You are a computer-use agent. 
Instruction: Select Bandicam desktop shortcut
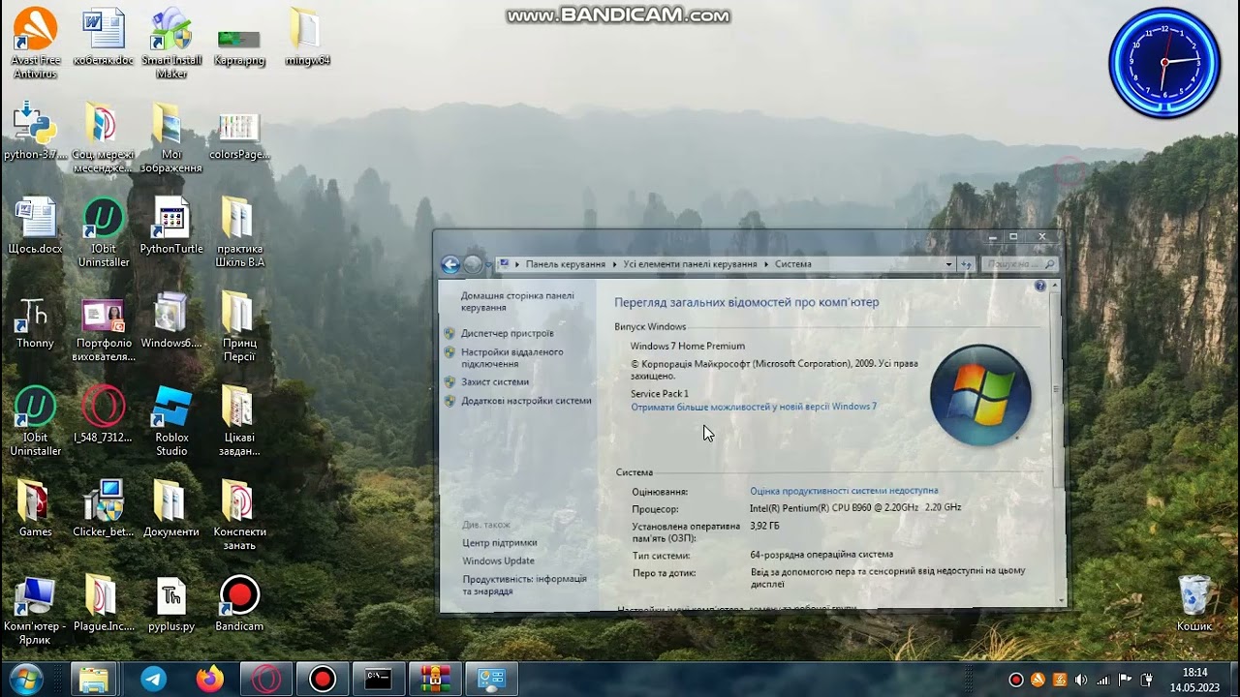[239, 603]
